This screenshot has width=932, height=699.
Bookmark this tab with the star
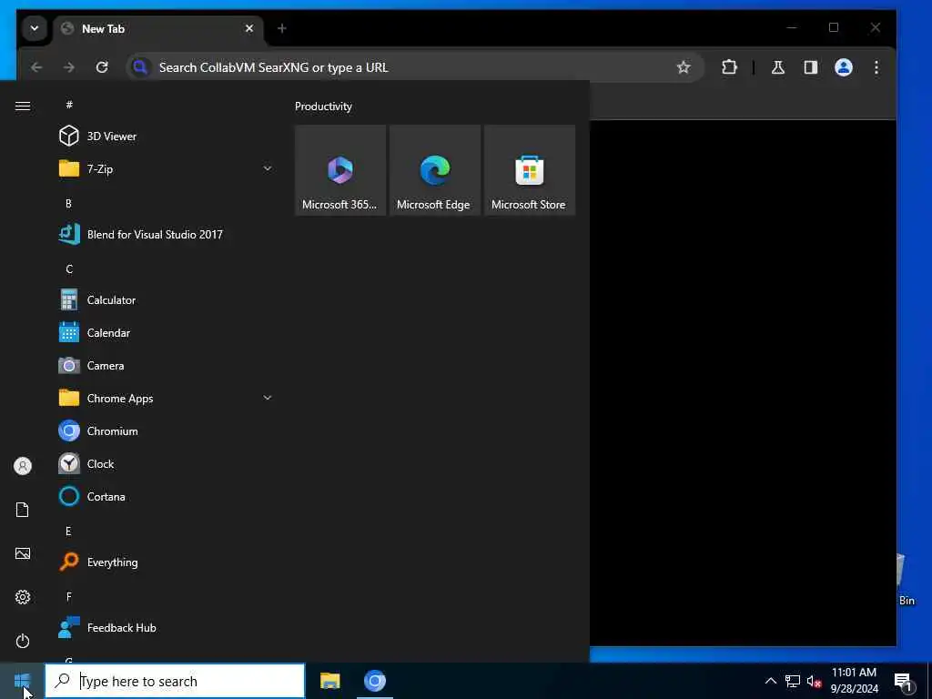click(684, 67)
